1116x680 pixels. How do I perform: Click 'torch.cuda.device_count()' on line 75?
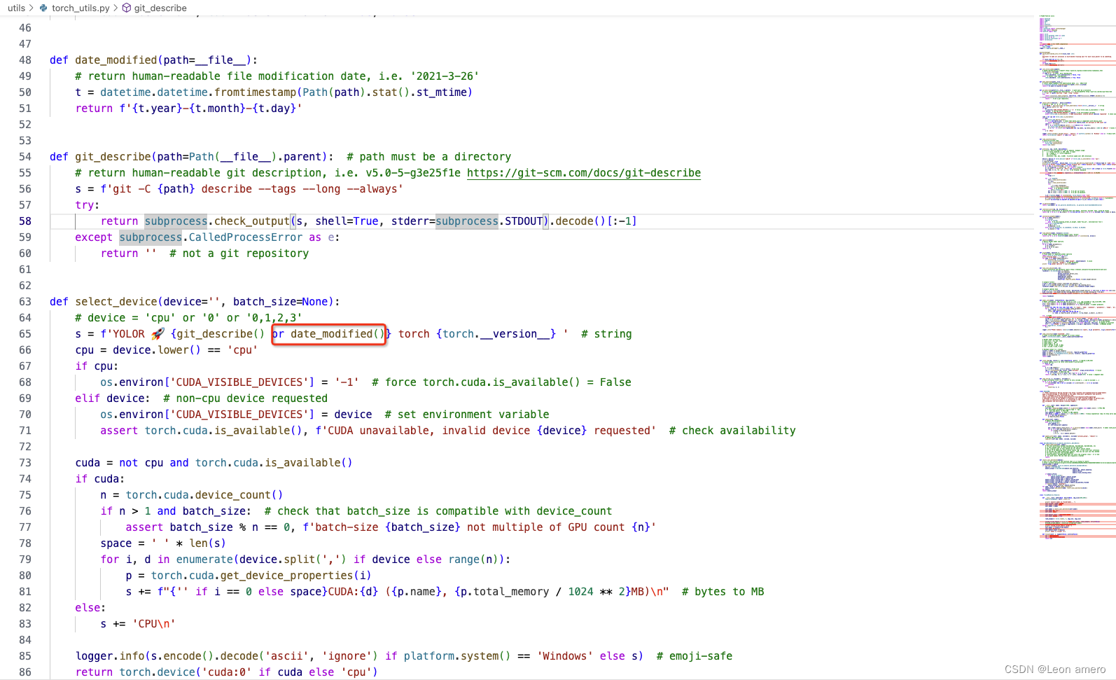204,495
